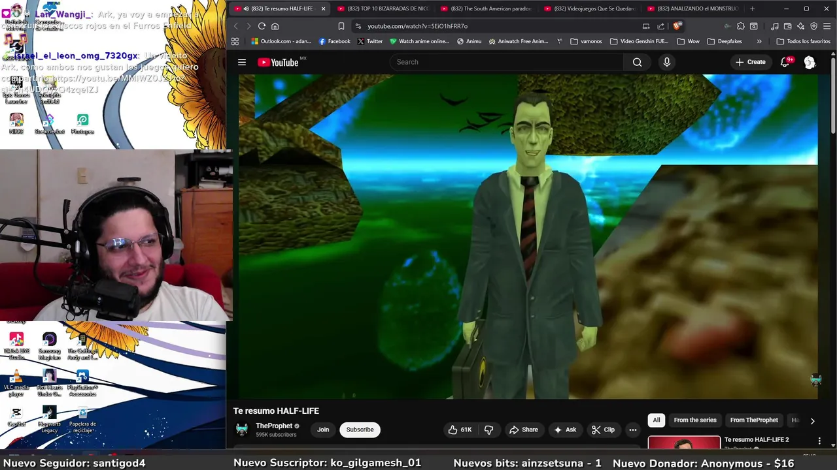The image size is (837, 470).
Task: Reload the current page
Action: coord(262,26)
